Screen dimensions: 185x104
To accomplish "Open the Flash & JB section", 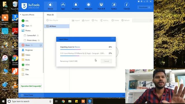I will pyautogui.click(x=101, y=6).
